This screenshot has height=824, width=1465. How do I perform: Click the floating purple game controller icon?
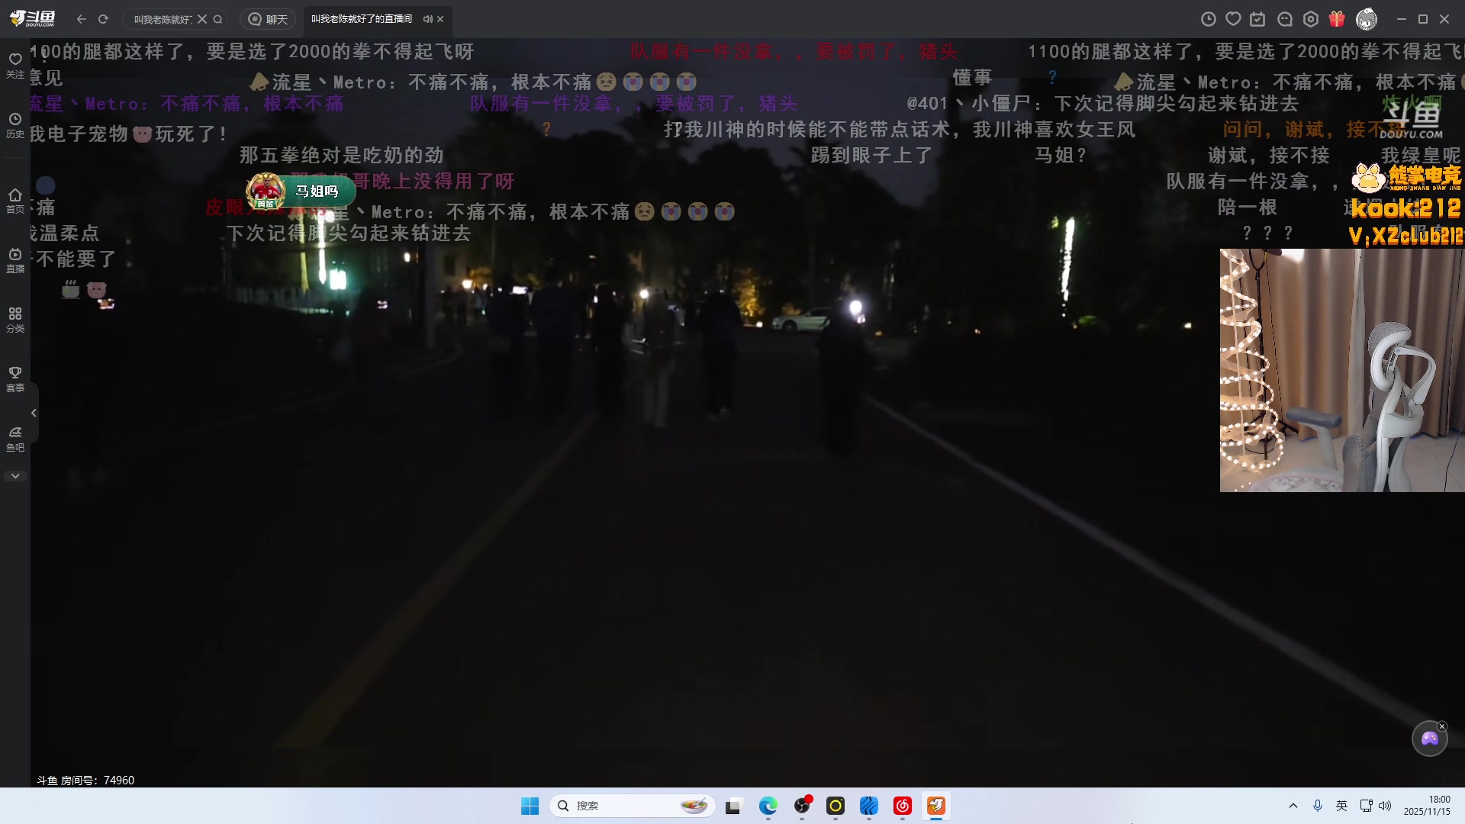click(x=1431, y=738)
